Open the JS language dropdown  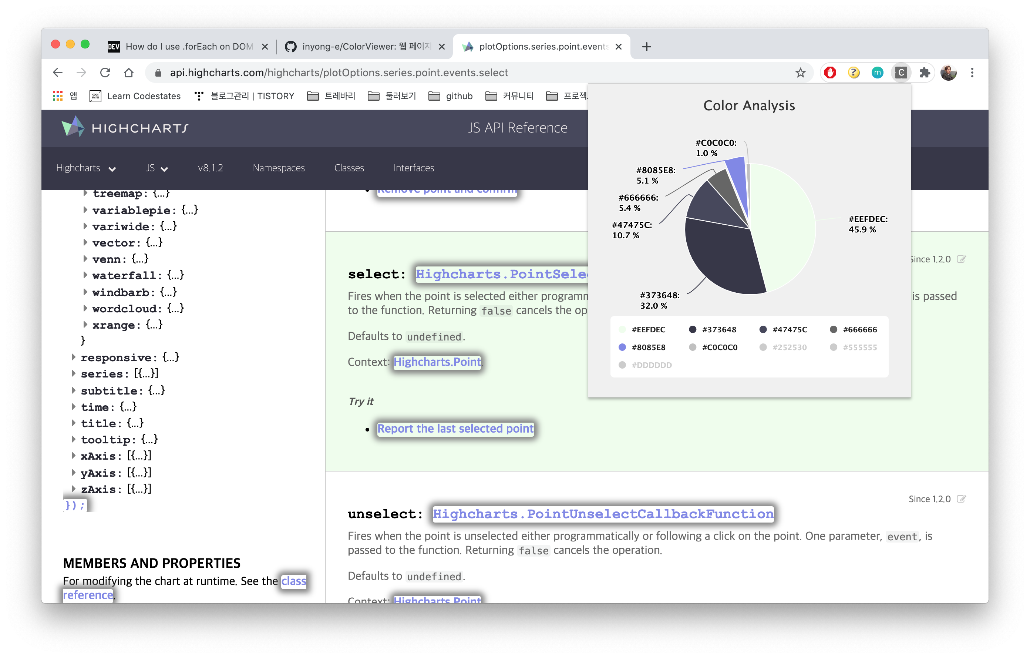pos(156,168)
